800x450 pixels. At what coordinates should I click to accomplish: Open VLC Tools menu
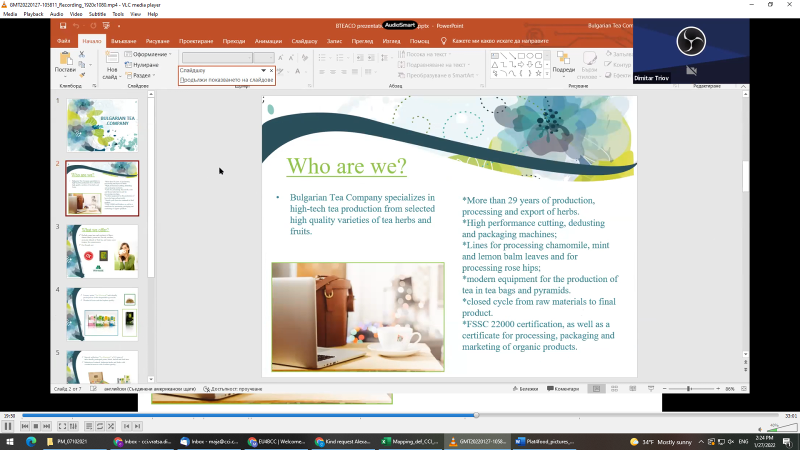[x=118, y=14]
